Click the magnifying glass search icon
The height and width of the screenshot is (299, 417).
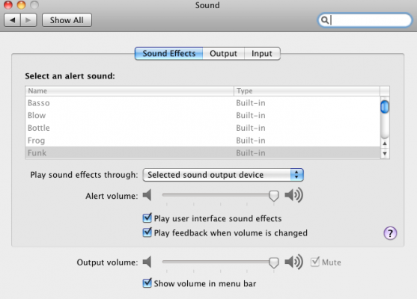[324, 20]
